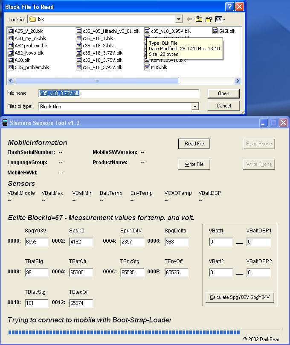290x345 pixels.
Task: Focus the TBtecOff field at 0012
Action: pyautogui.click(x=81, y=303)
